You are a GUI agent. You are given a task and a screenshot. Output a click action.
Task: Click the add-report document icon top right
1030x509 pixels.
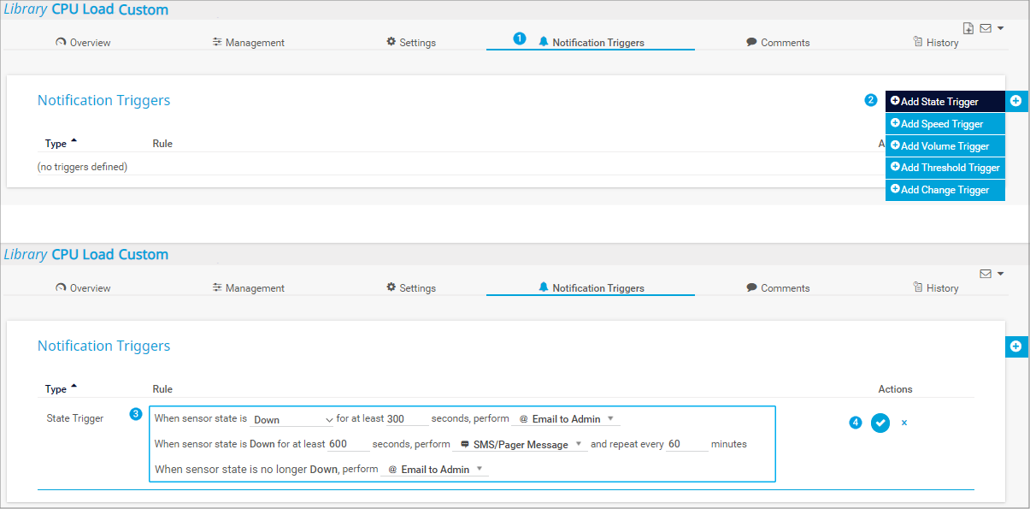(x=968, y=27)
